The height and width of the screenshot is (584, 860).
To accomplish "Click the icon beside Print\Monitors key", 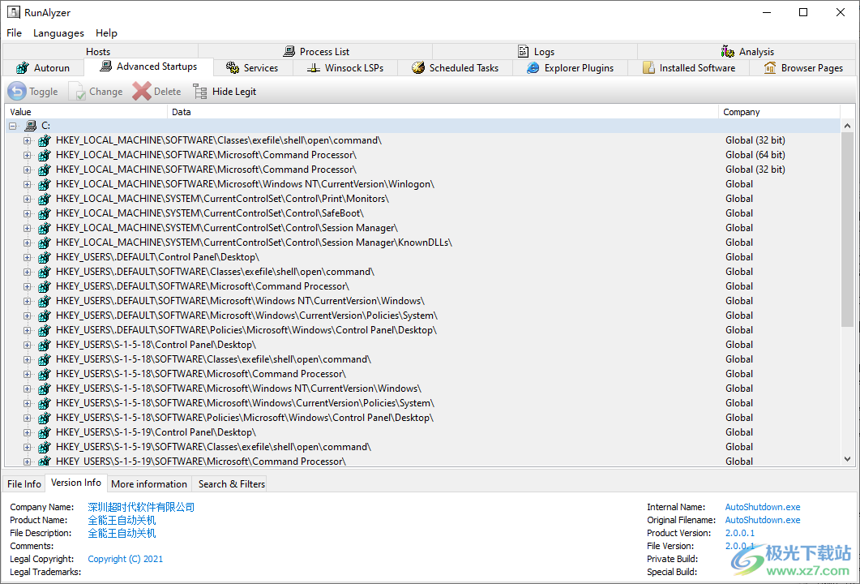I will click(x=45, y=199).
